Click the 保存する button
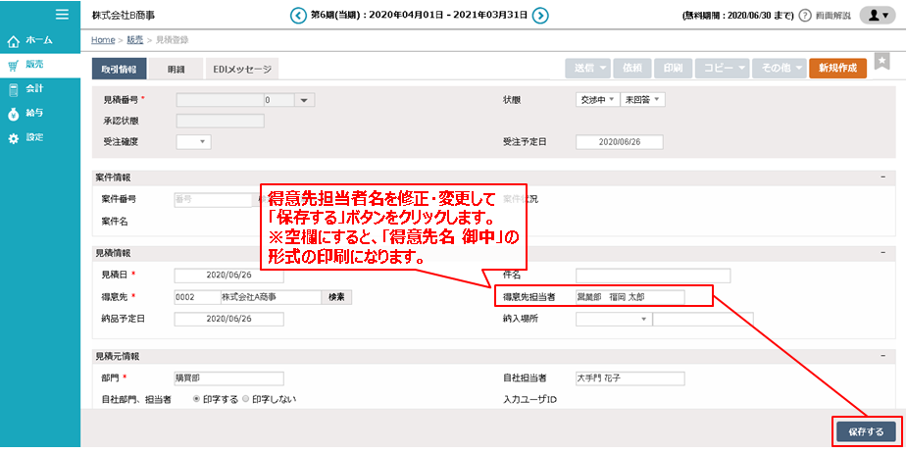This screenshot has width=907, height=453. coord(866,431)
